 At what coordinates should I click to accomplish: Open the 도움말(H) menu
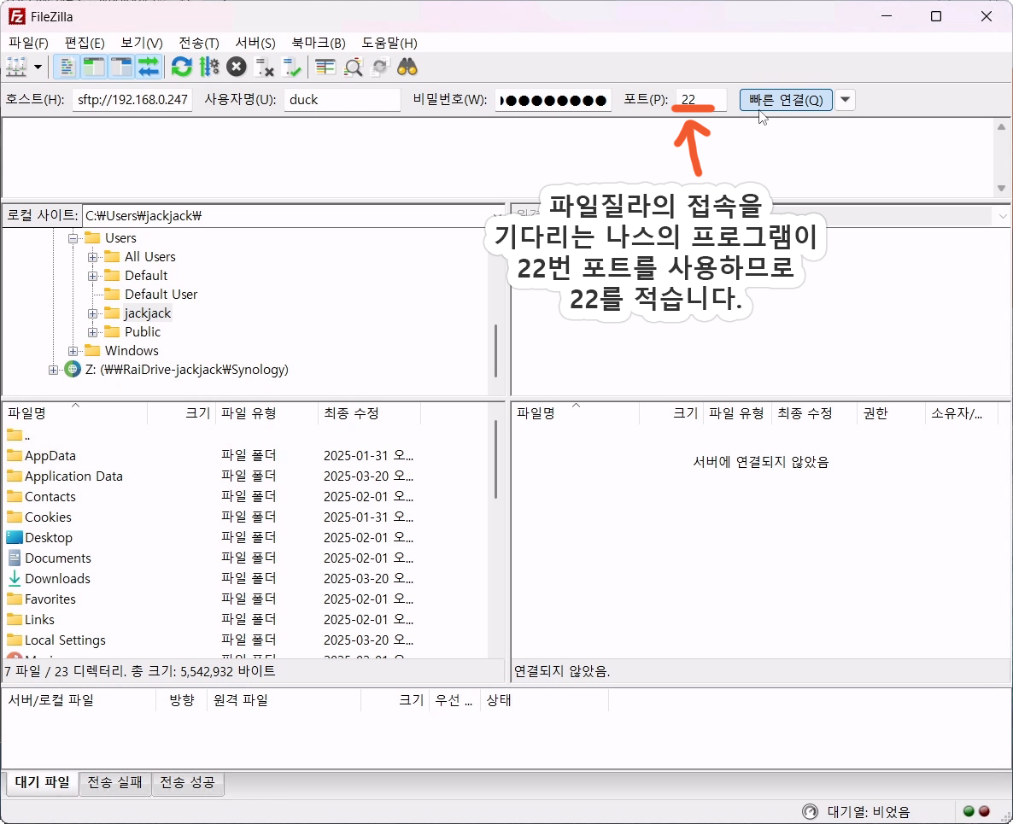point(389,44)
